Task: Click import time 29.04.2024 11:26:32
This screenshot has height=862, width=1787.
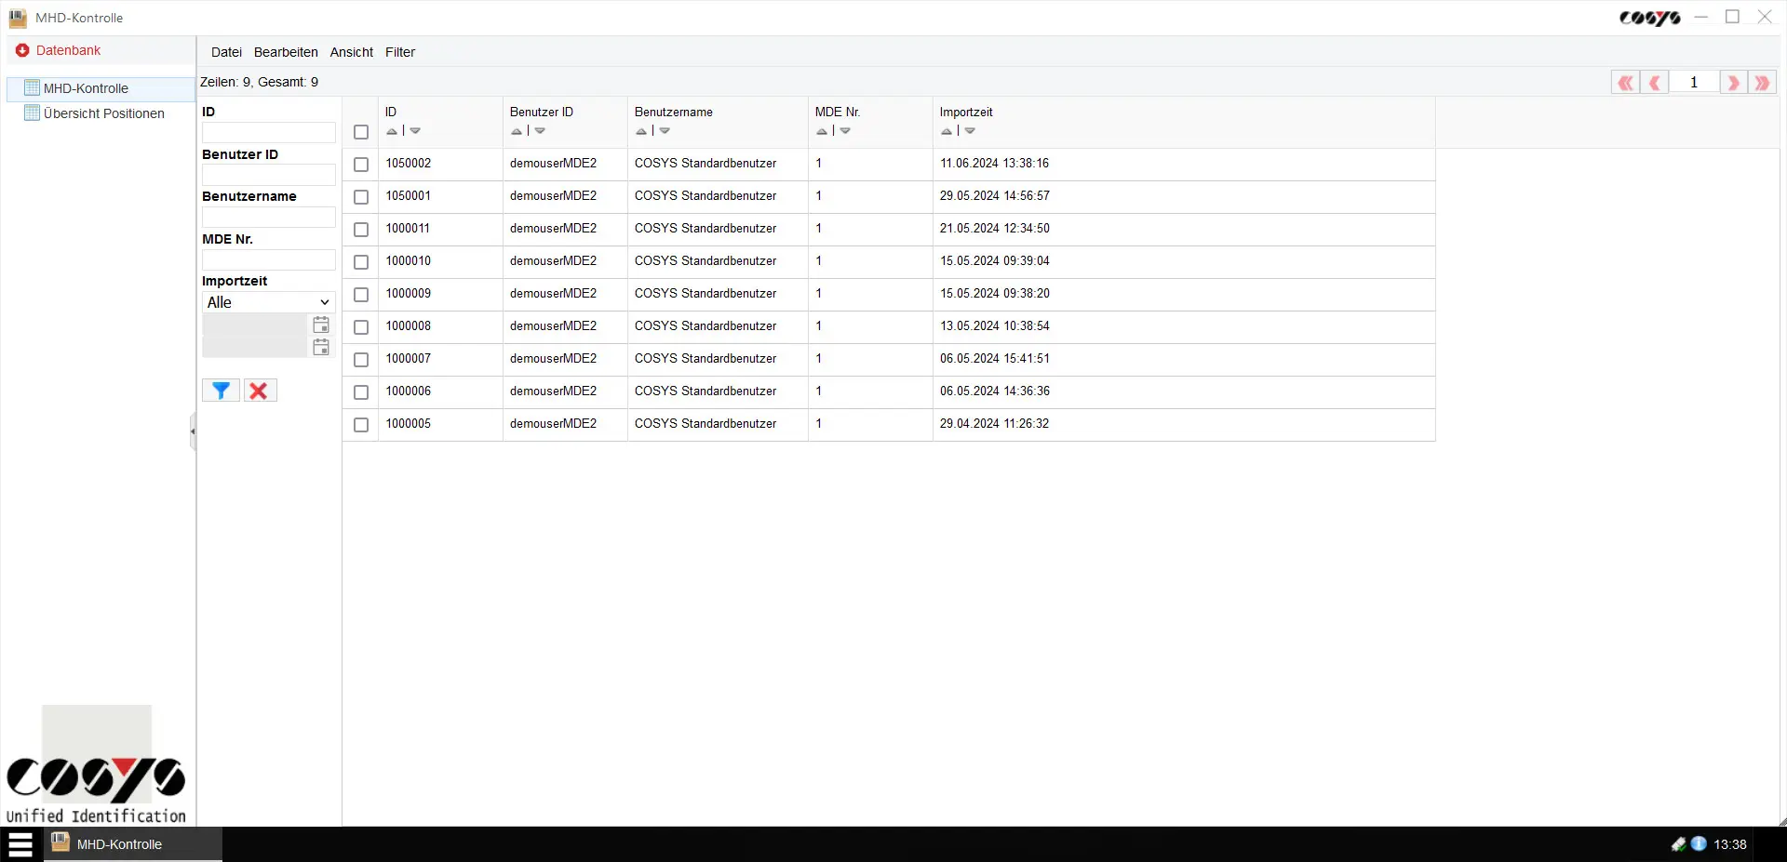Action: (x=994, y=424)
